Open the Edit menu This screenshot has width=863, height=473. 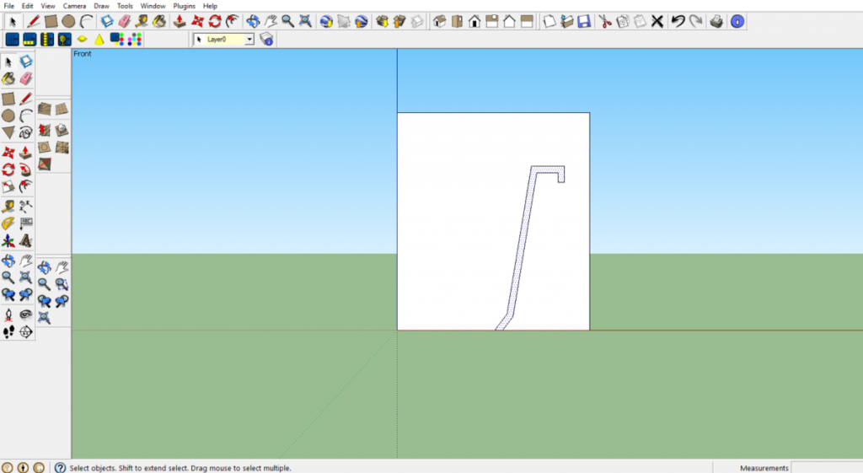[28, 6]
